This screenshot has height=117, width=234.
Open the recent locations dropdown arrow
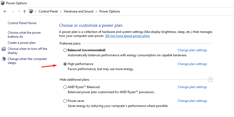coord(19,11)
